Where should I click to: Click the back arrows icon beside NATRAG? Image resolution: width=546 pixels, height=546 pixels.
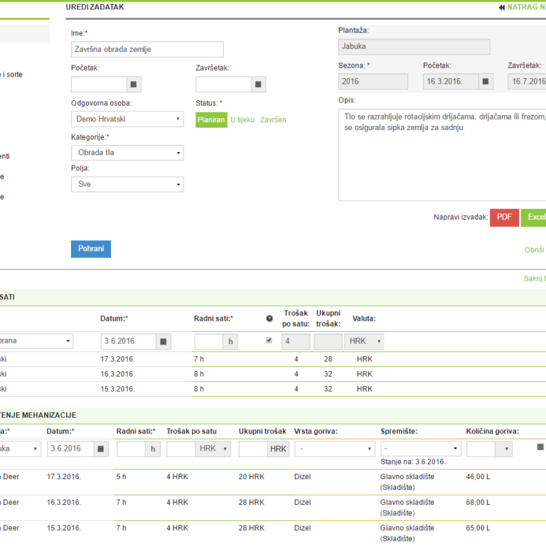501,7
